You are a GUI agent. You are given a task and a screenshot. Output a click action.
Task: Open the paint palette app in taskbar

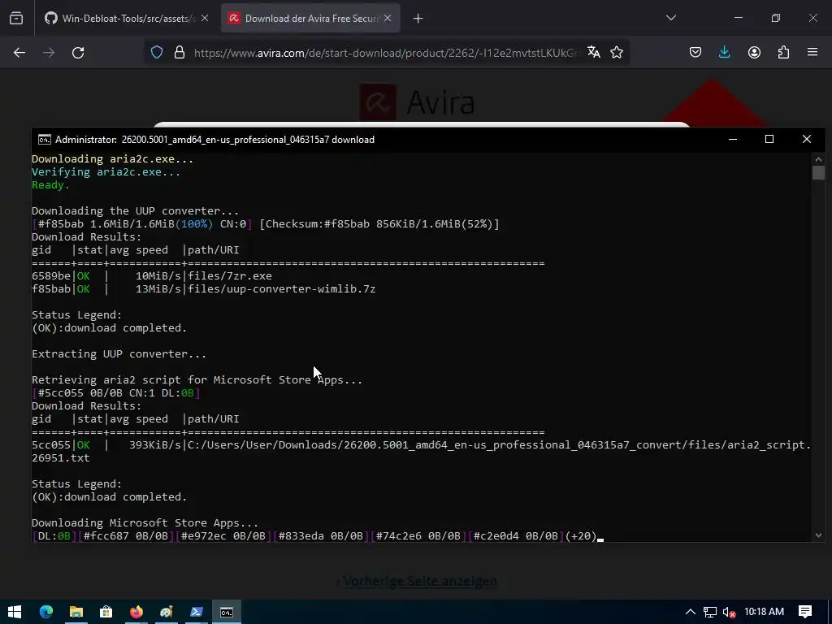point(166,612)
